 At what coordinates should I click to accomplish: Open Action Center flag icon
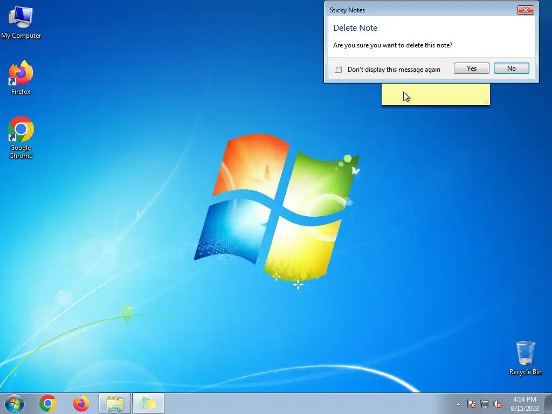[x=472, y=404]
